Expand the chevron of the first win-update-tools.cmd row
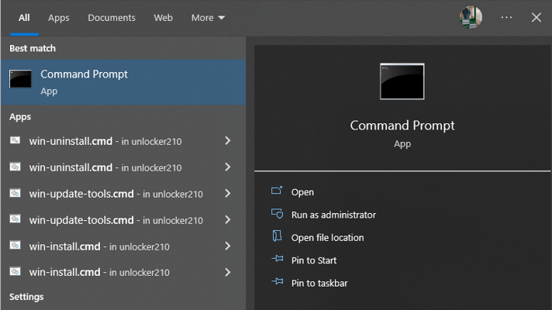The width and height of the screenshot is (552, 310). tap(228, 193)
